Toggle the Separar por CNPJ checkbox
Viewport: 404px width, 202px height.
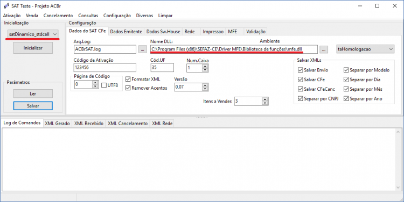click(x=300, y=98)
